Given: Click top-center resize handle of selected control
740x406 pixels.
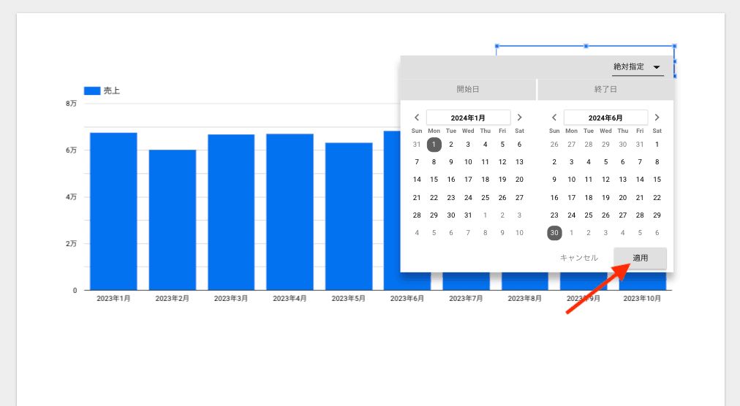Looking at the screenshot, I should click(x=586, y=46).
